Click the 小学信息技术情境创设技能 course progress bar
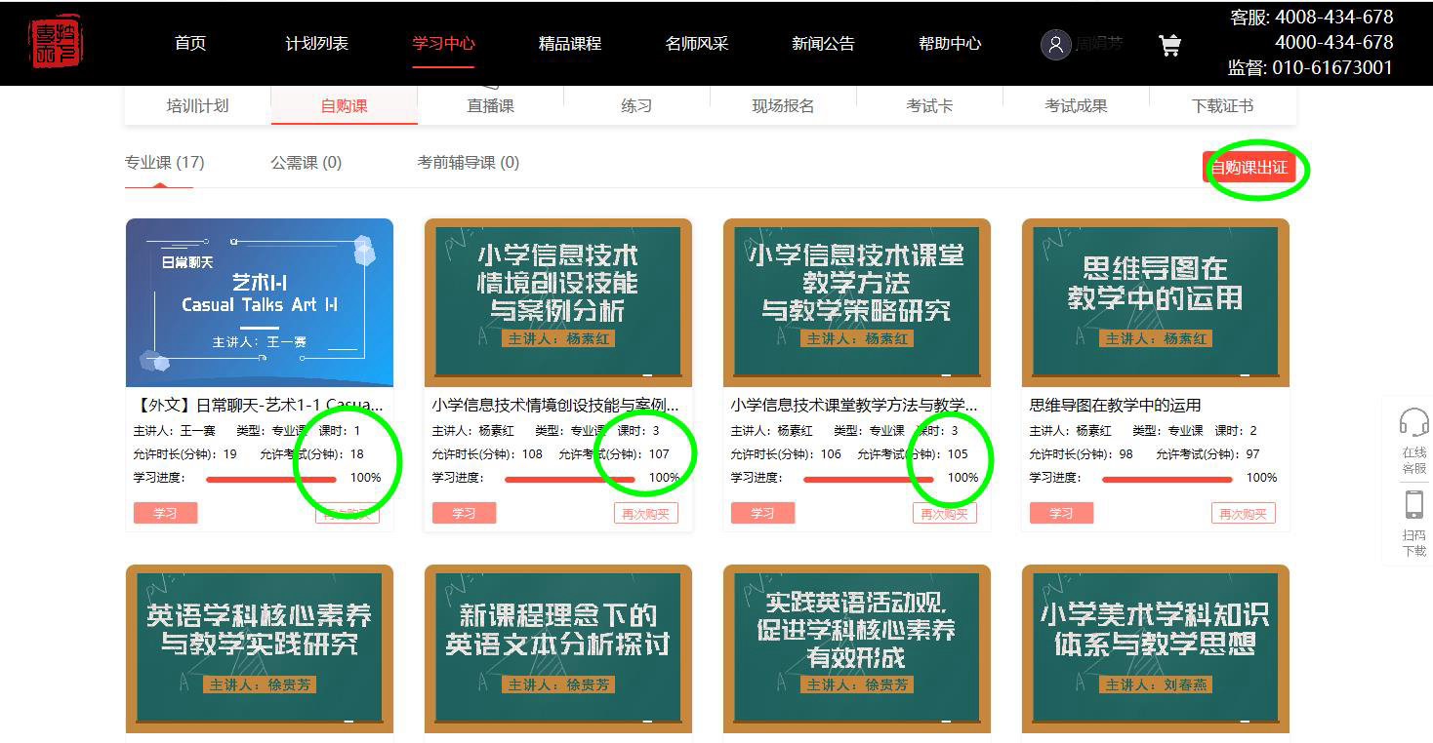The width and height of the screenshot is (1433, 743). (570, 479)
